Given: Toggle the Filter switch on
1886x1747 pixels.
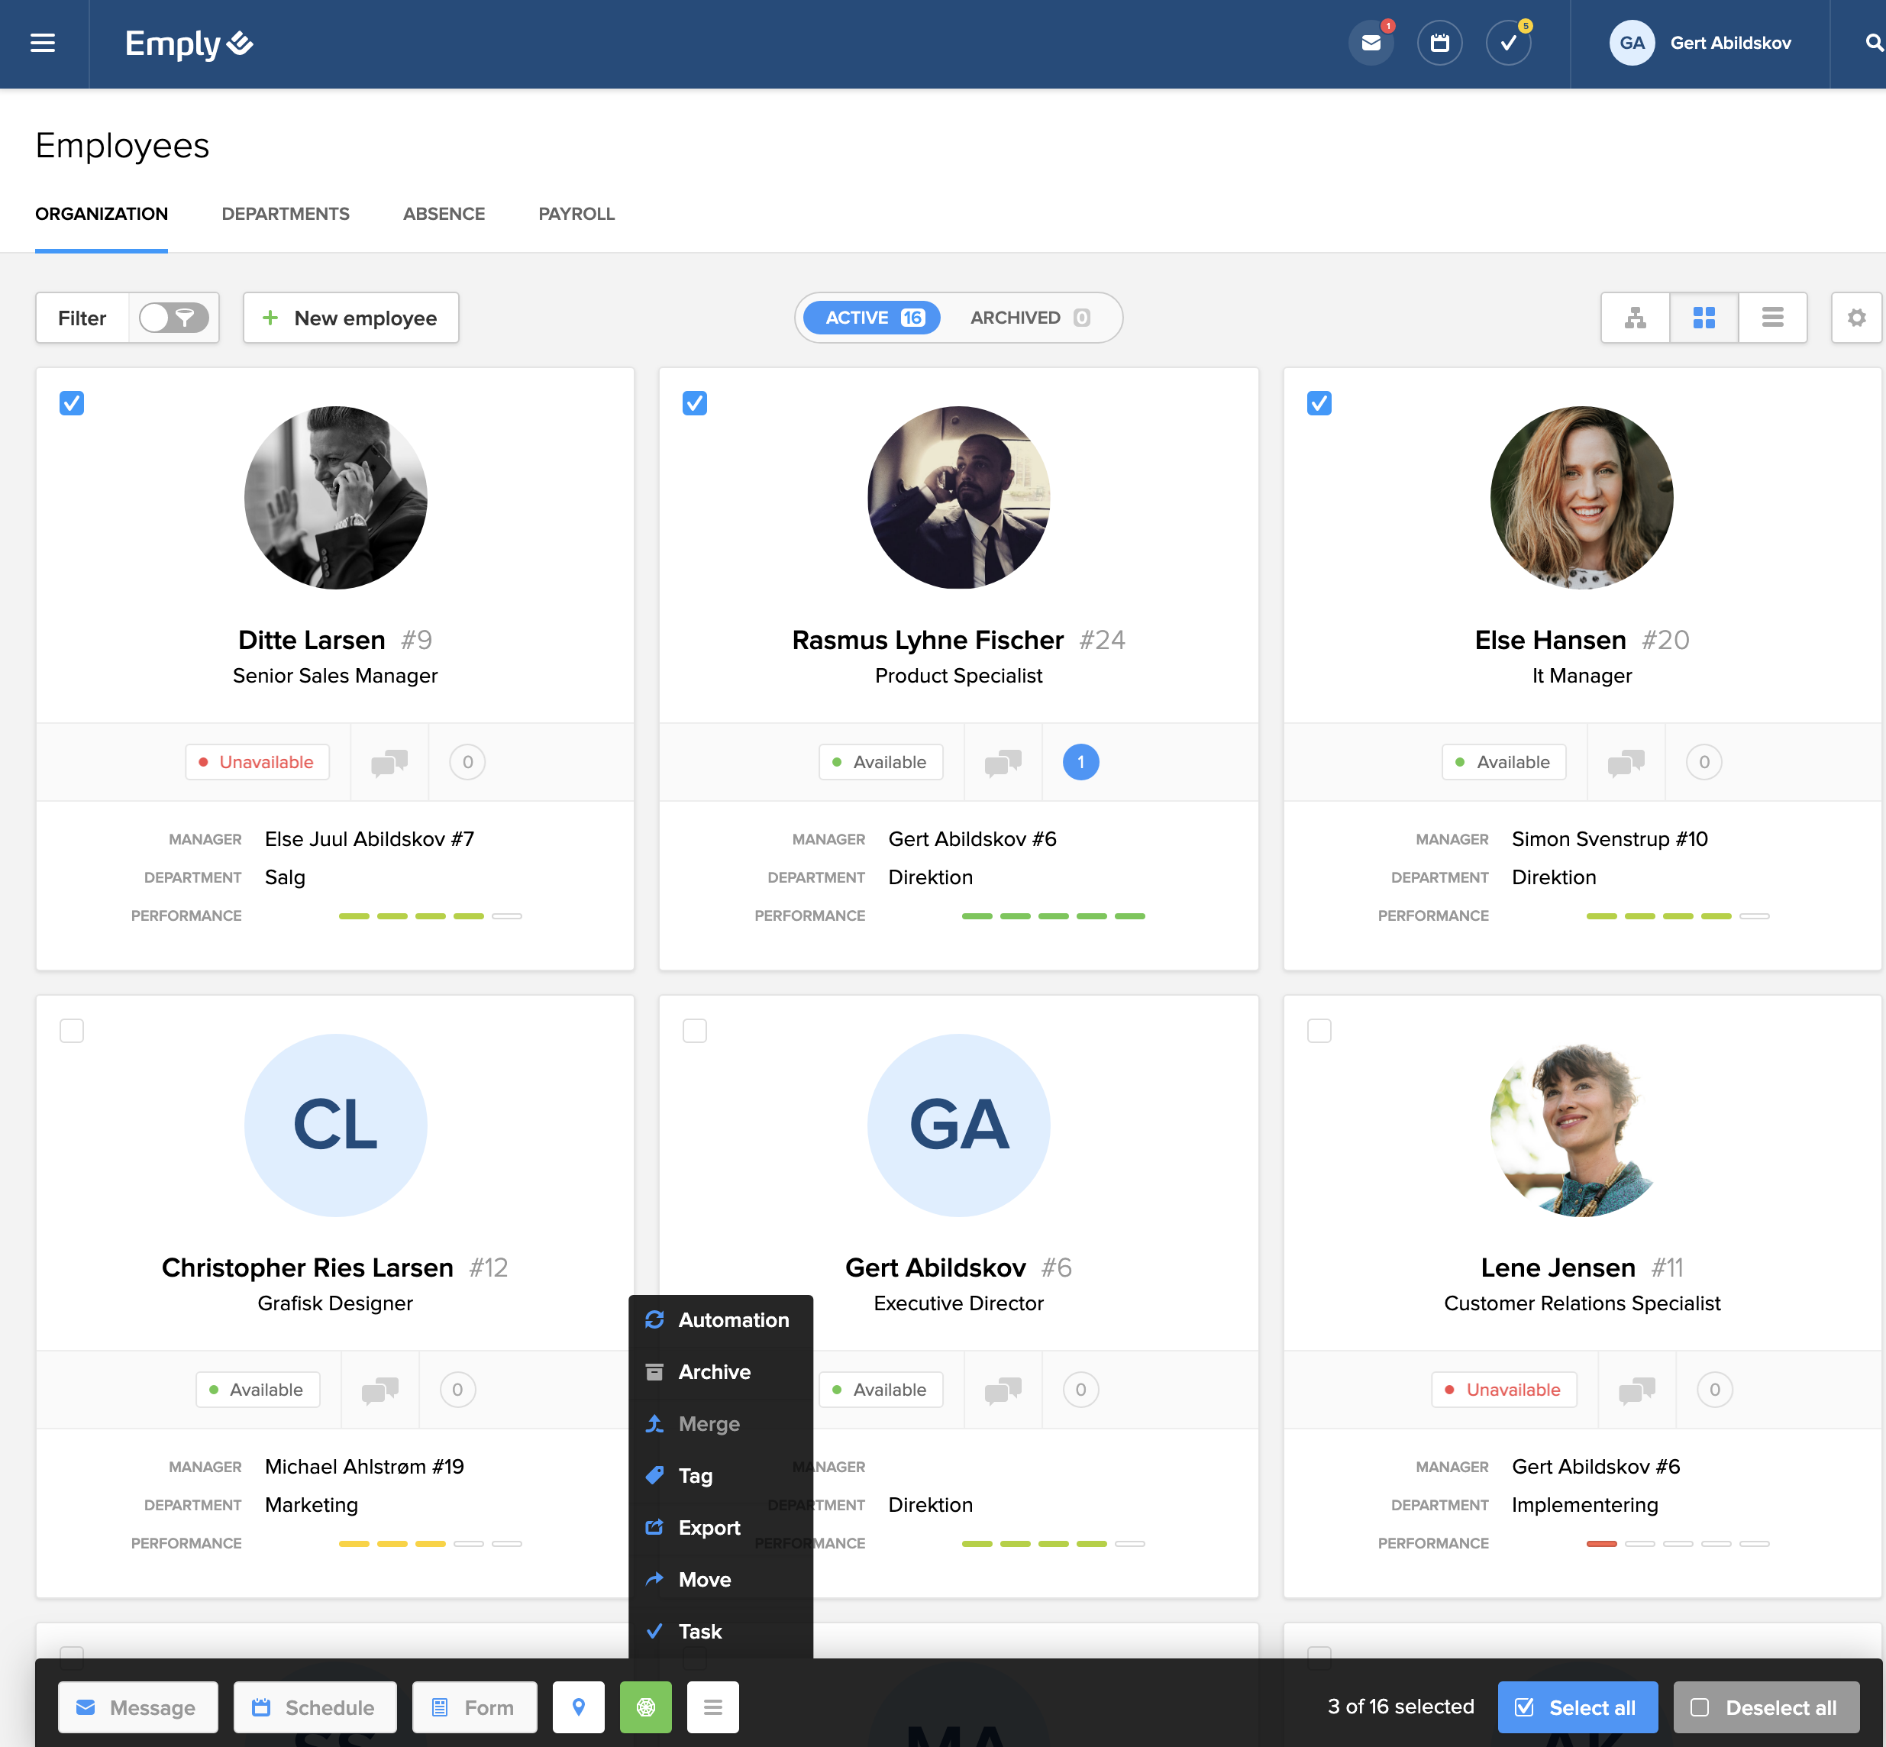Looking at the screenshot, I should (x=173, y=318).
